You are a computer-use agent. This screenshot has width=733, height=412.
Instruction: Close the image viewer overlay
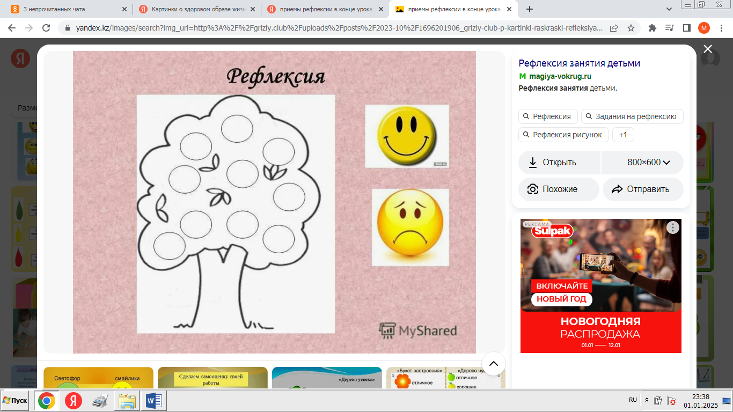[x=708, y=49]
